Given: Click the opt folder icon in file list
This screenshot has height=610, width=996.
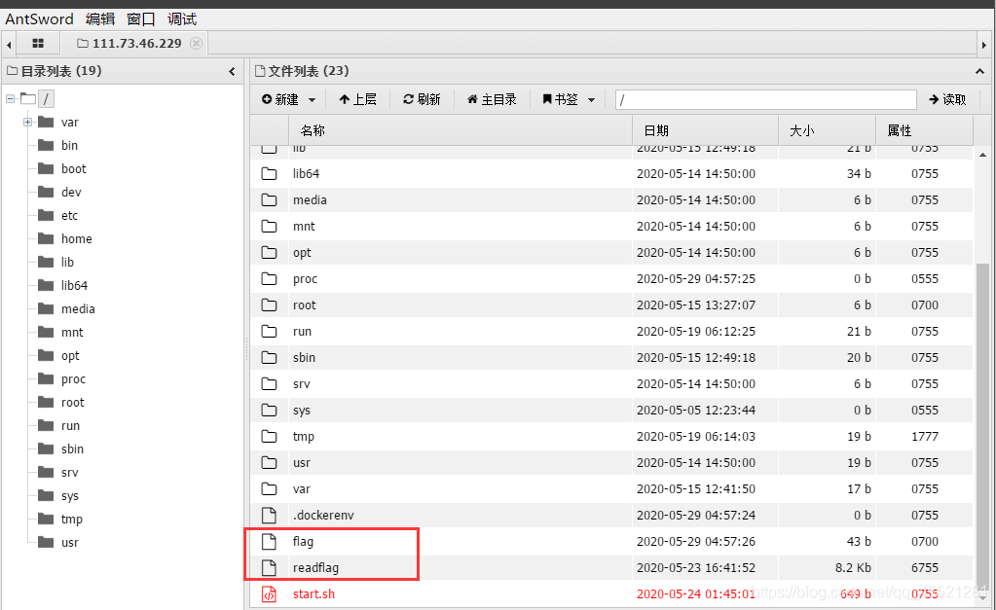Looking at the screenshot, I should [270, 252].
